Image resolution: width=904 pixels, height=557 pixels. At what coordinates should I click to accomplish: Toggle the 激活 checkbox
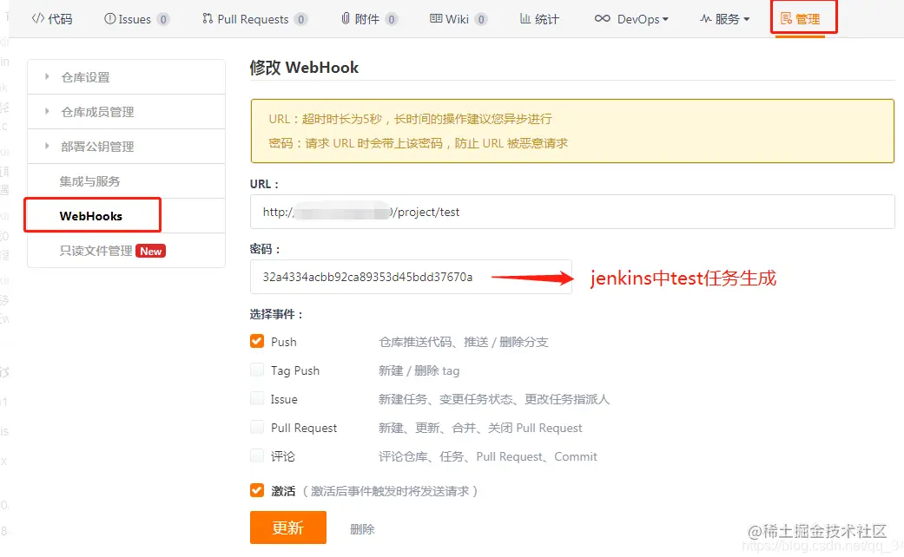pos(257,490)
